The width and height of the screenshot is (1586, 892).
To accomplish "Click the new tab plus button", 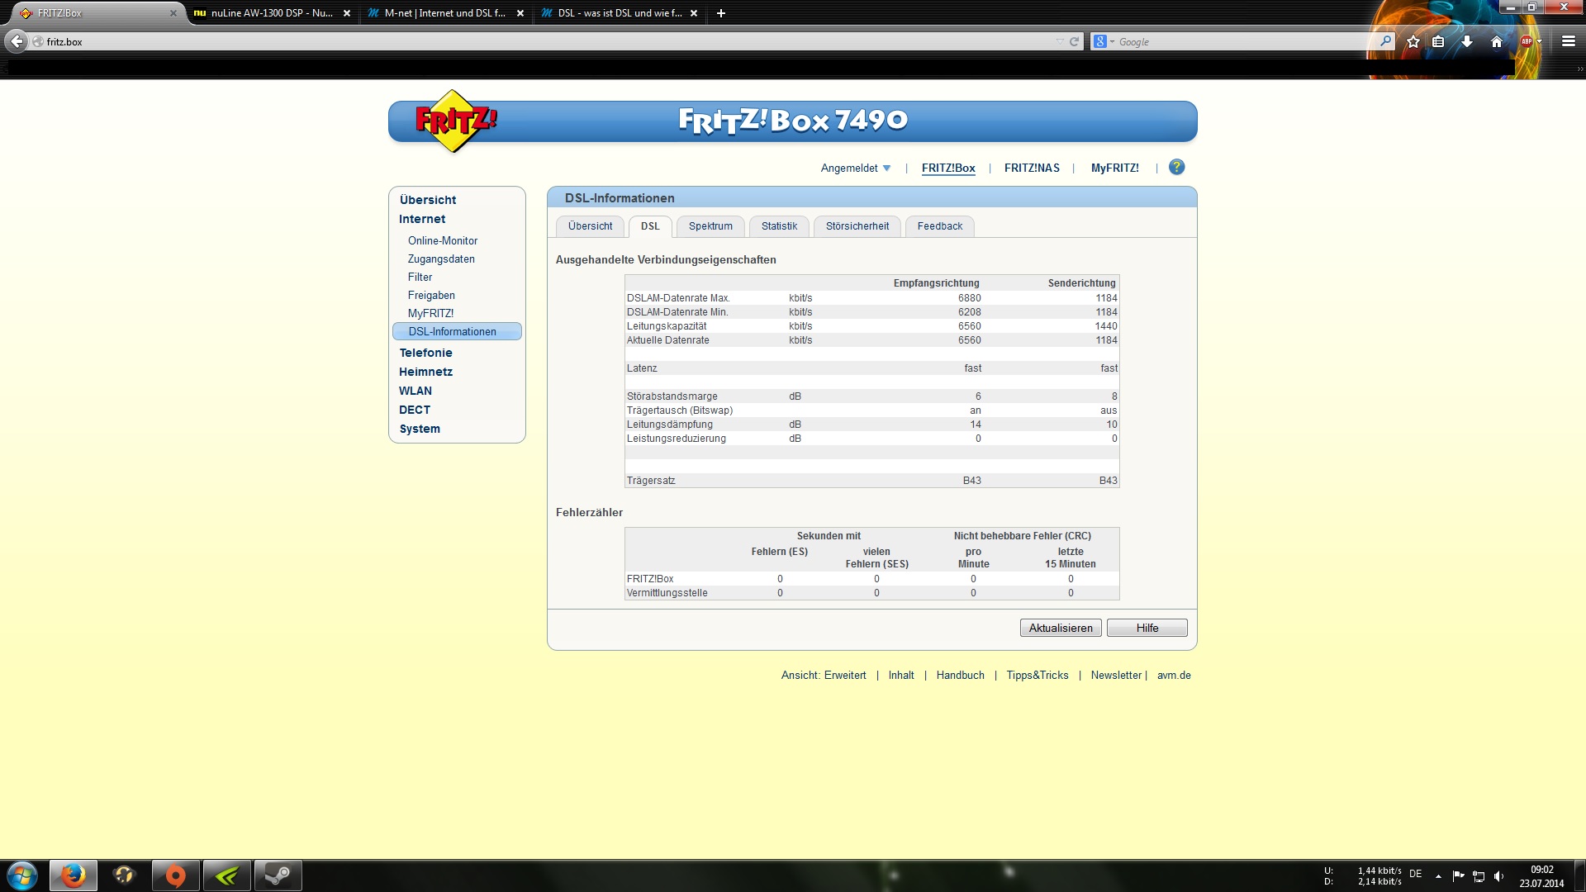I will point(720,13).
